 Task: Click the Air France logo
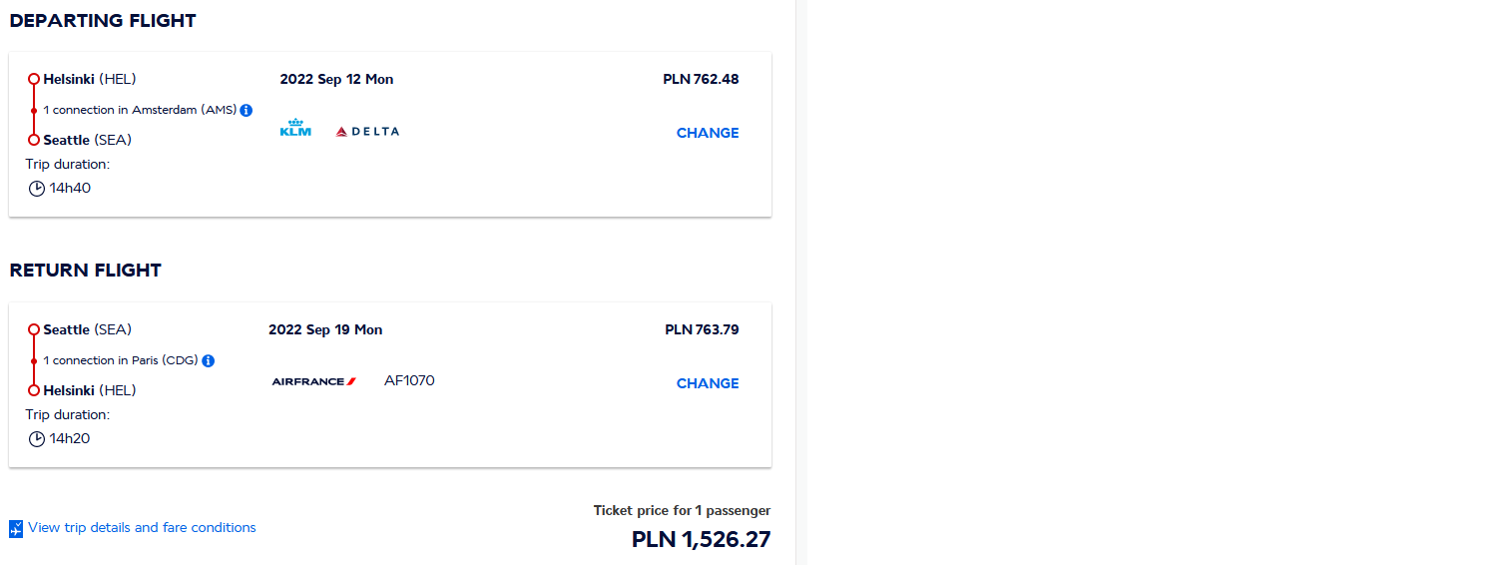(314, 381)
